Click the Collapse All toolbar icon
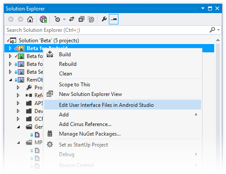 pos(81,19)
